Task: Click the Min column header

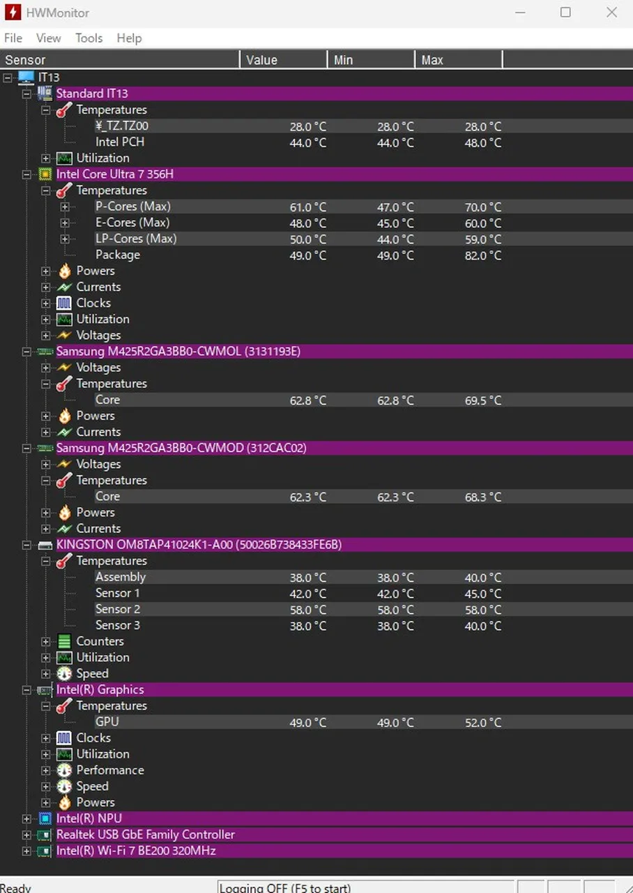Action: [x=371, y=60]
